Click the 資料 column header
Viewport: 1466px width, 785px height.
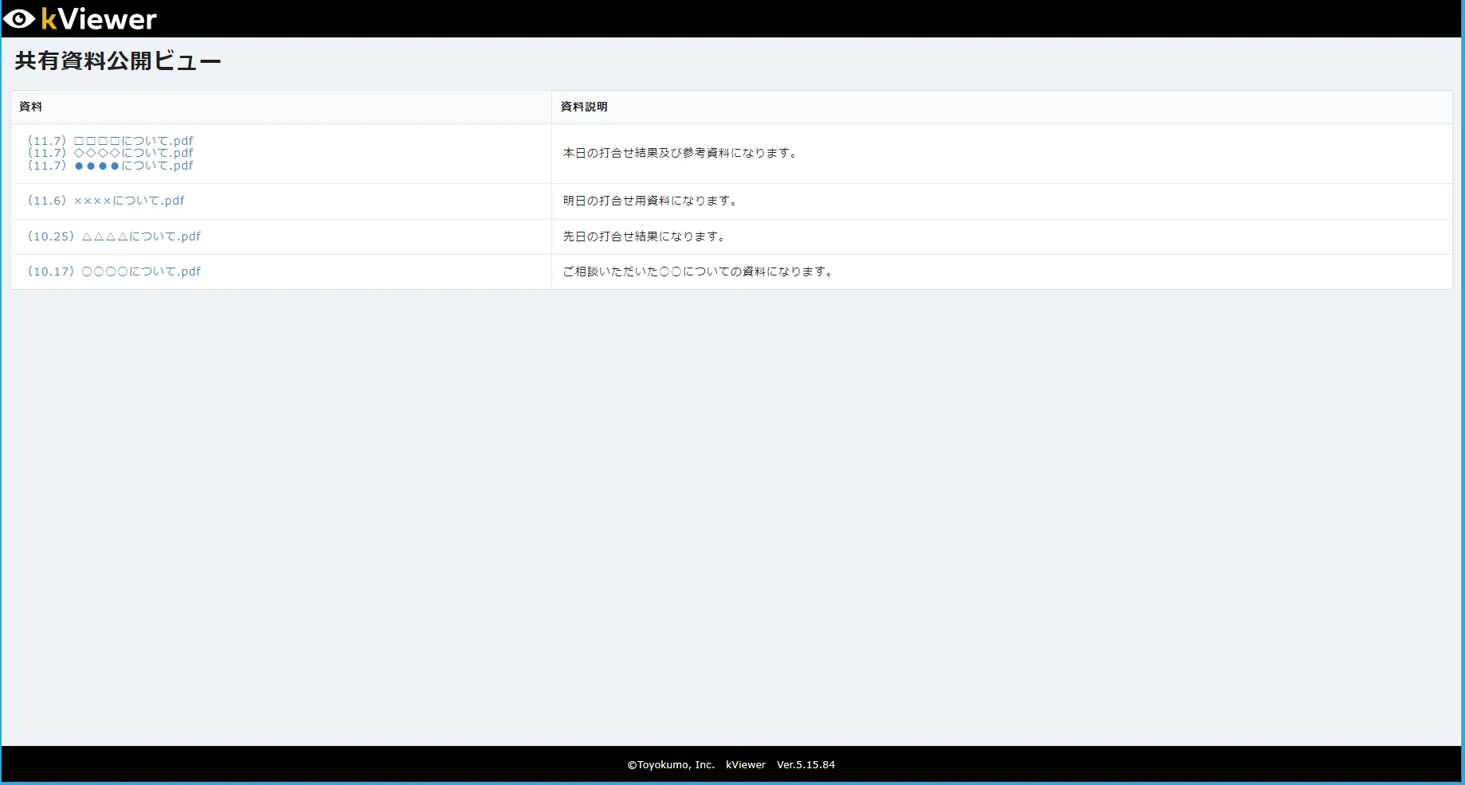click(30, 107)
